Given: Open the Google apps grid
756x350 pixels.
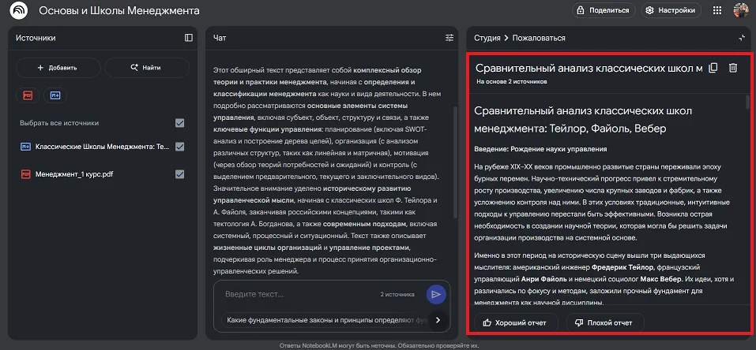Looking at the screenshot, I should pyautogui.click(x=717, y=11).
